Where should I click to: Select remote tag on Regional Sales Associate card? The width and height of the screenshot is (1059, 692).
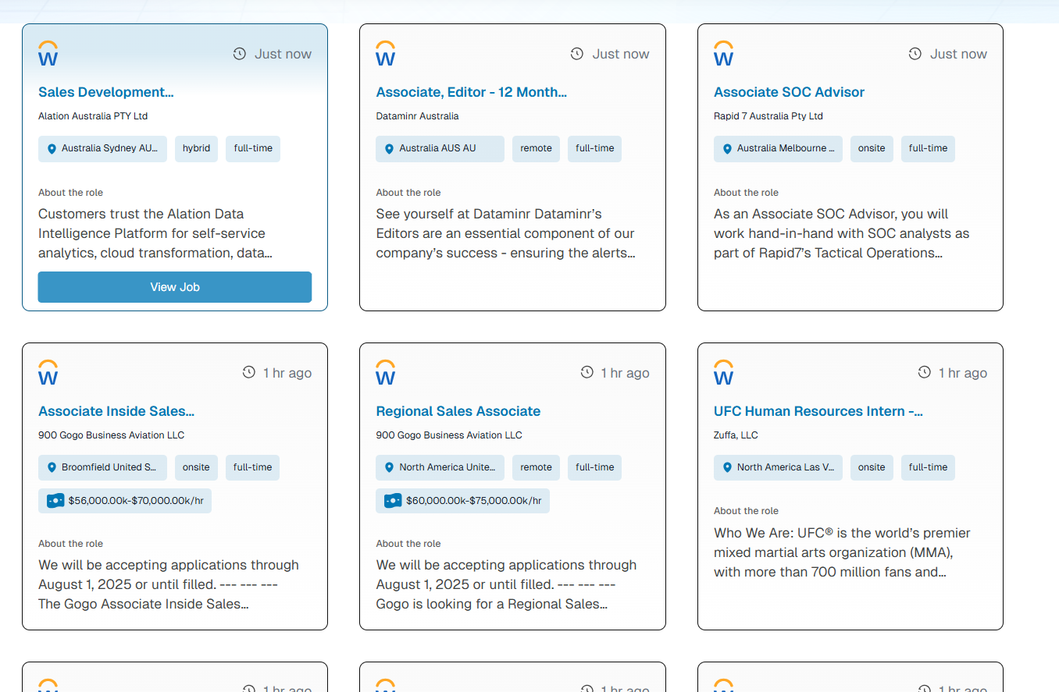(536, 467)
